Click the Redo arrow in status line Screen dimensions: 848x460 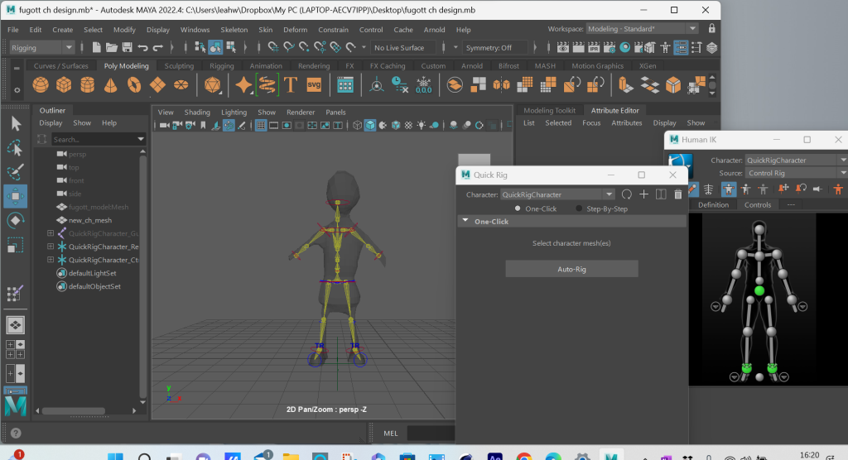158,47
